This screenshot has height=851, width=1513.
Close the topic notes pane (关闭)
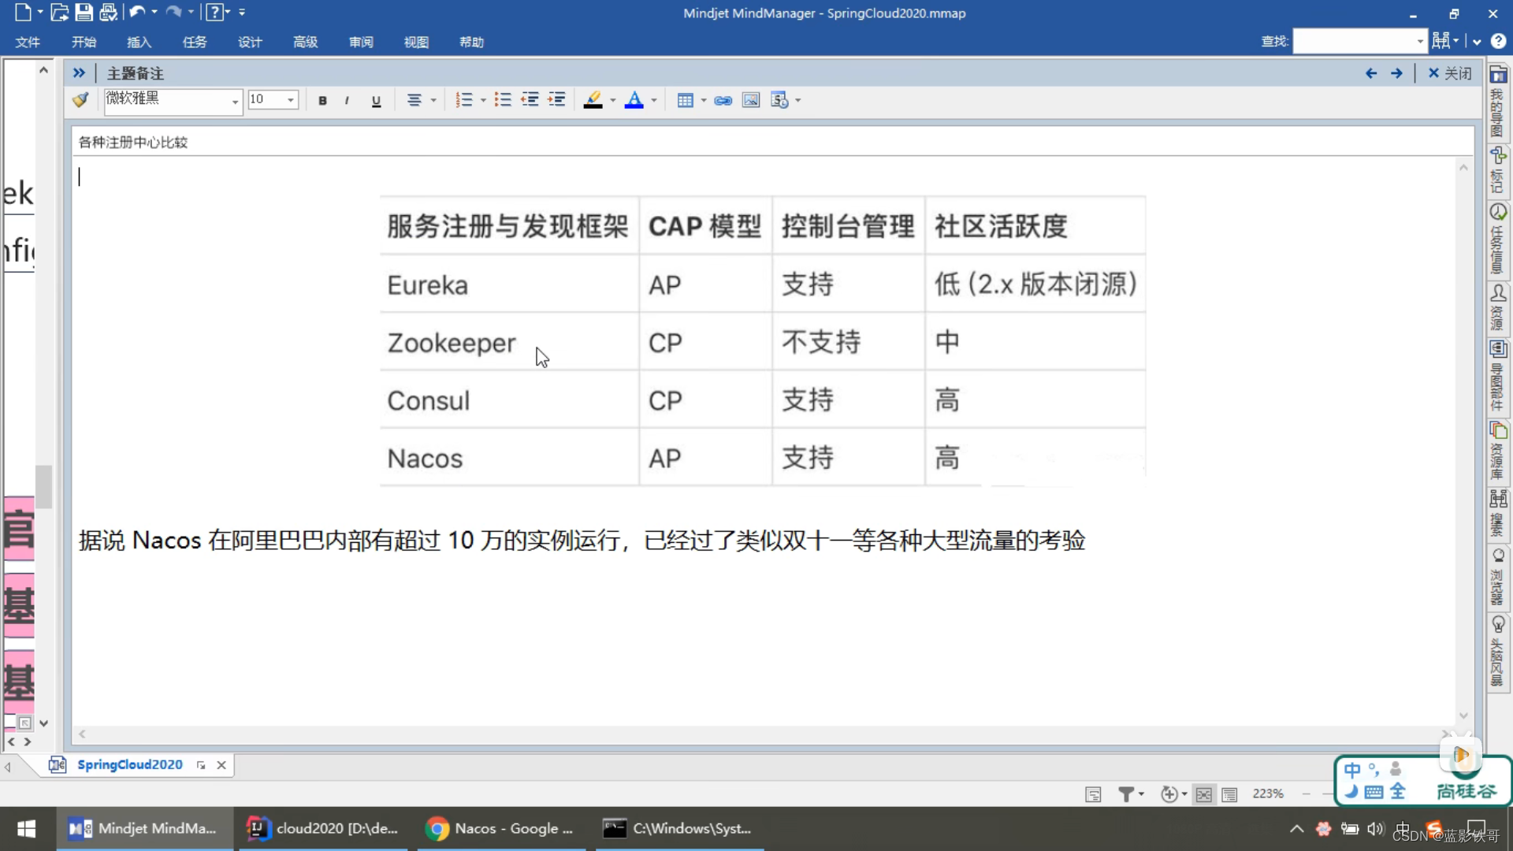coord(1449,73)
